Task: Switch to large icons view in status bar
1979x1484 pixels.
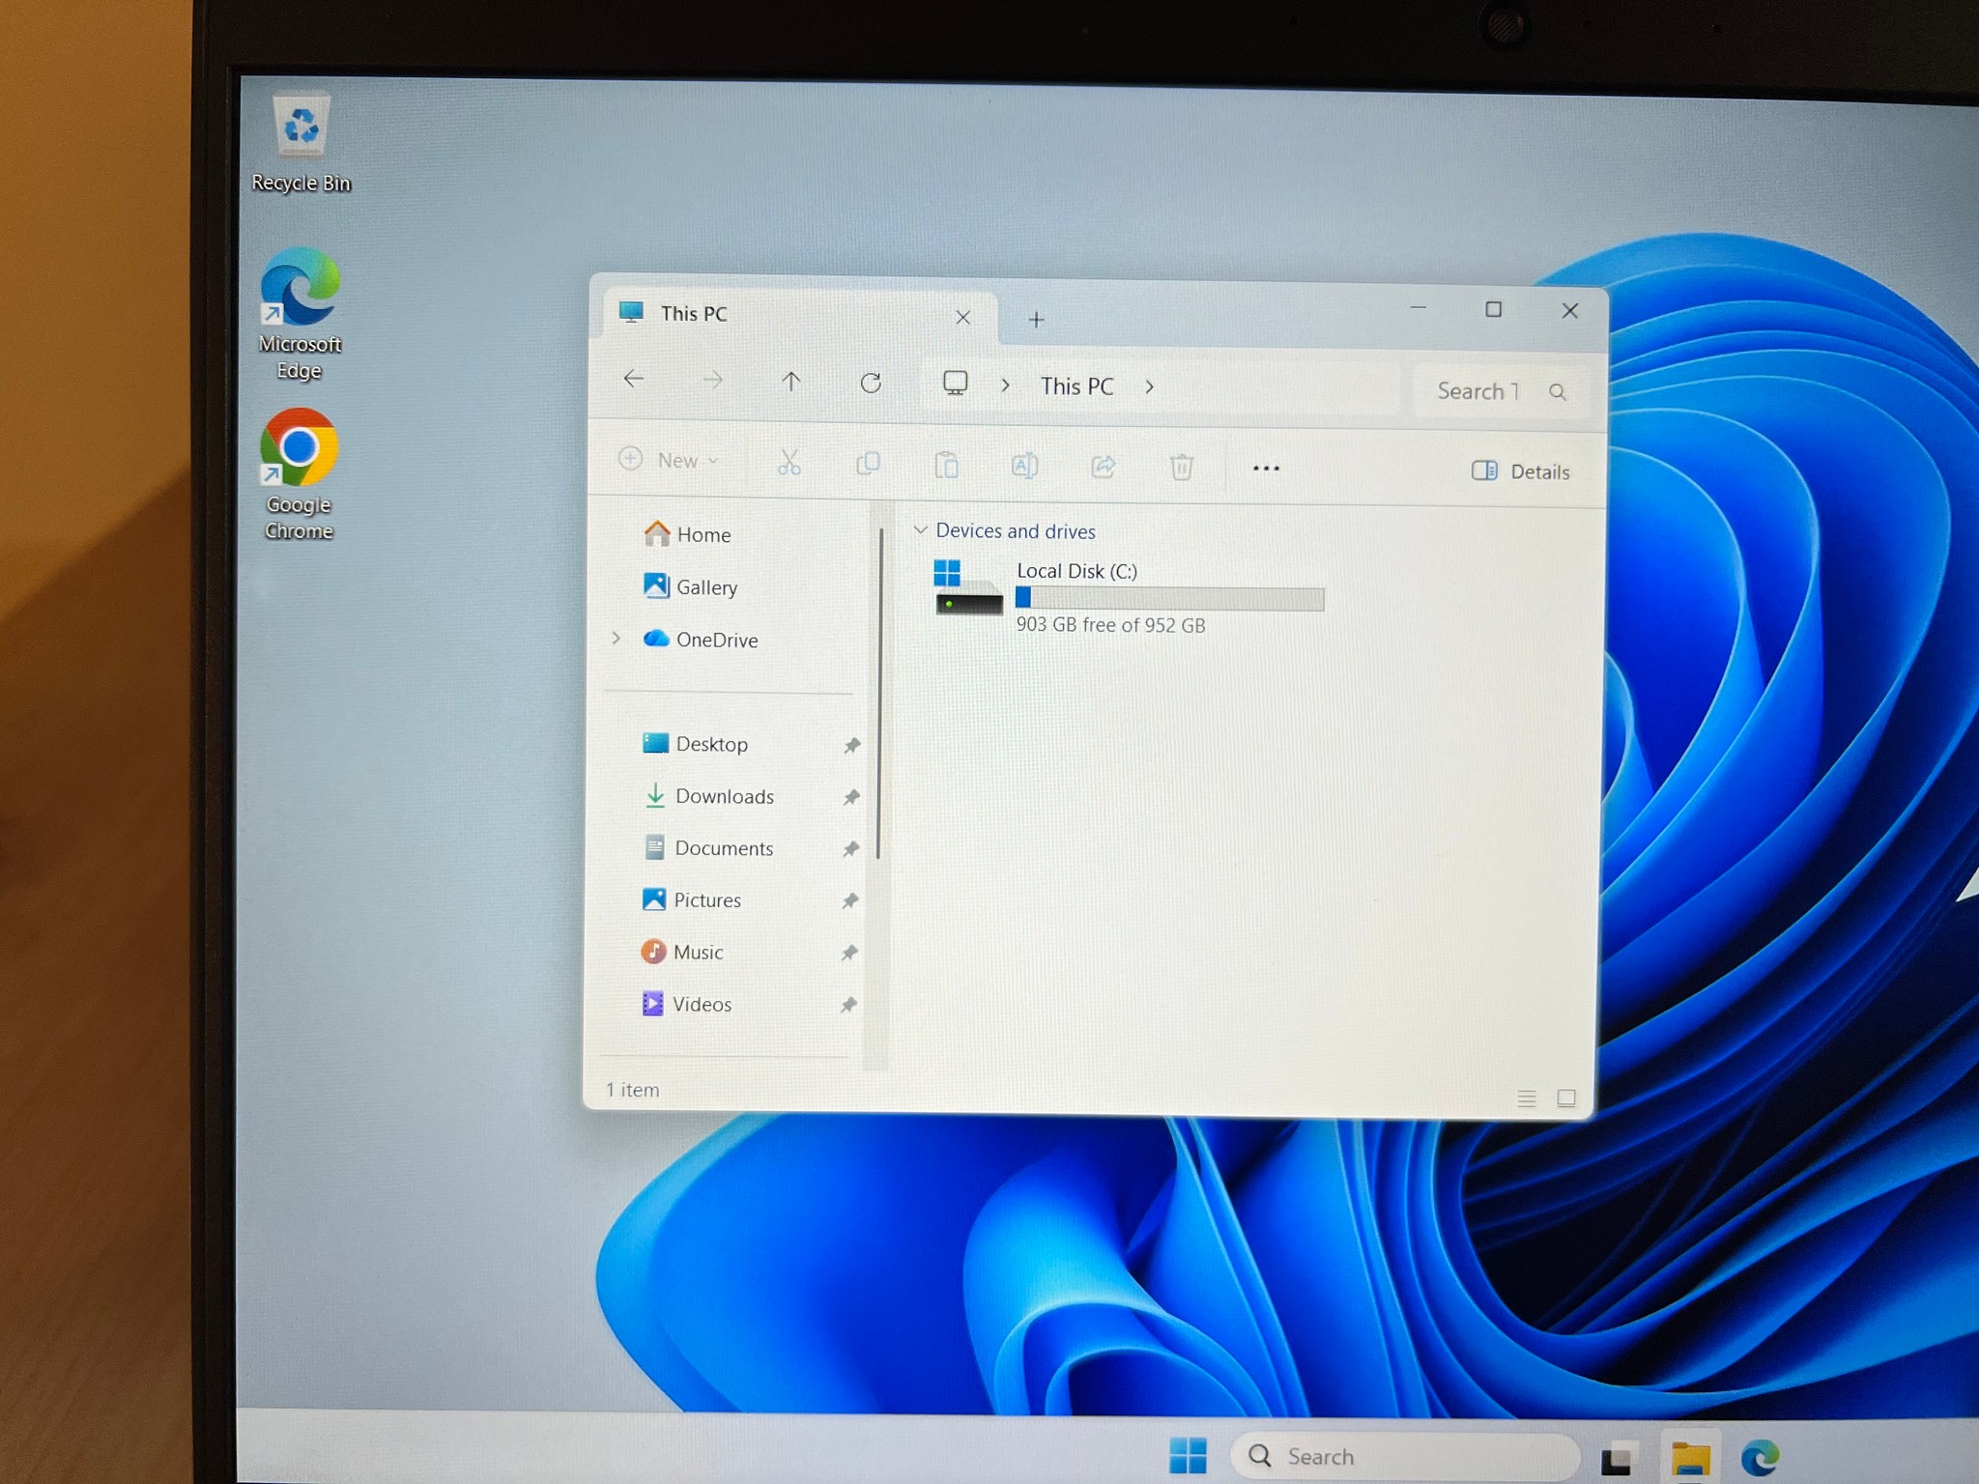Action: pos(1566,1099)
